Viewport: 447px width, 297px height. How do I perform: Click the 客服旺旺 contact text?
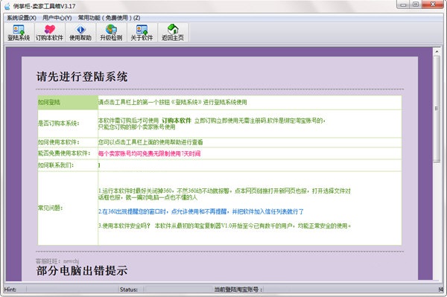57,261
